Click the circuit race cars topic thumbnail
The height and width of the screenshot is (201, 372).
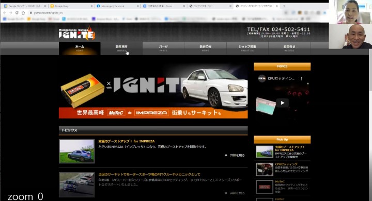(76, 185)
